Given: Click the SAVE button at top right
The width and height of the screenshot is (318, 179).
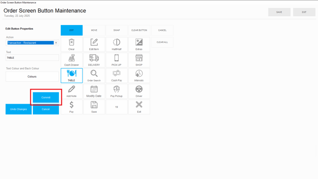Looking at the screenshot, I should 279,12.
